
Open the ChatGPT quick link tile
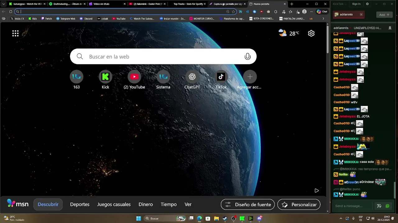point(192,80)
